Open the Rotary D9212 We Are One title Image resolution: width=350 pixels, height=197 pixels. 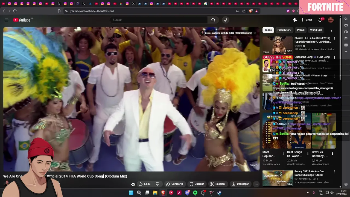click(x=309, y=173)
